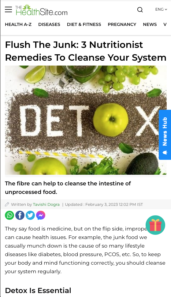Click the DETOX article image
171x297 pixels.
86,120
